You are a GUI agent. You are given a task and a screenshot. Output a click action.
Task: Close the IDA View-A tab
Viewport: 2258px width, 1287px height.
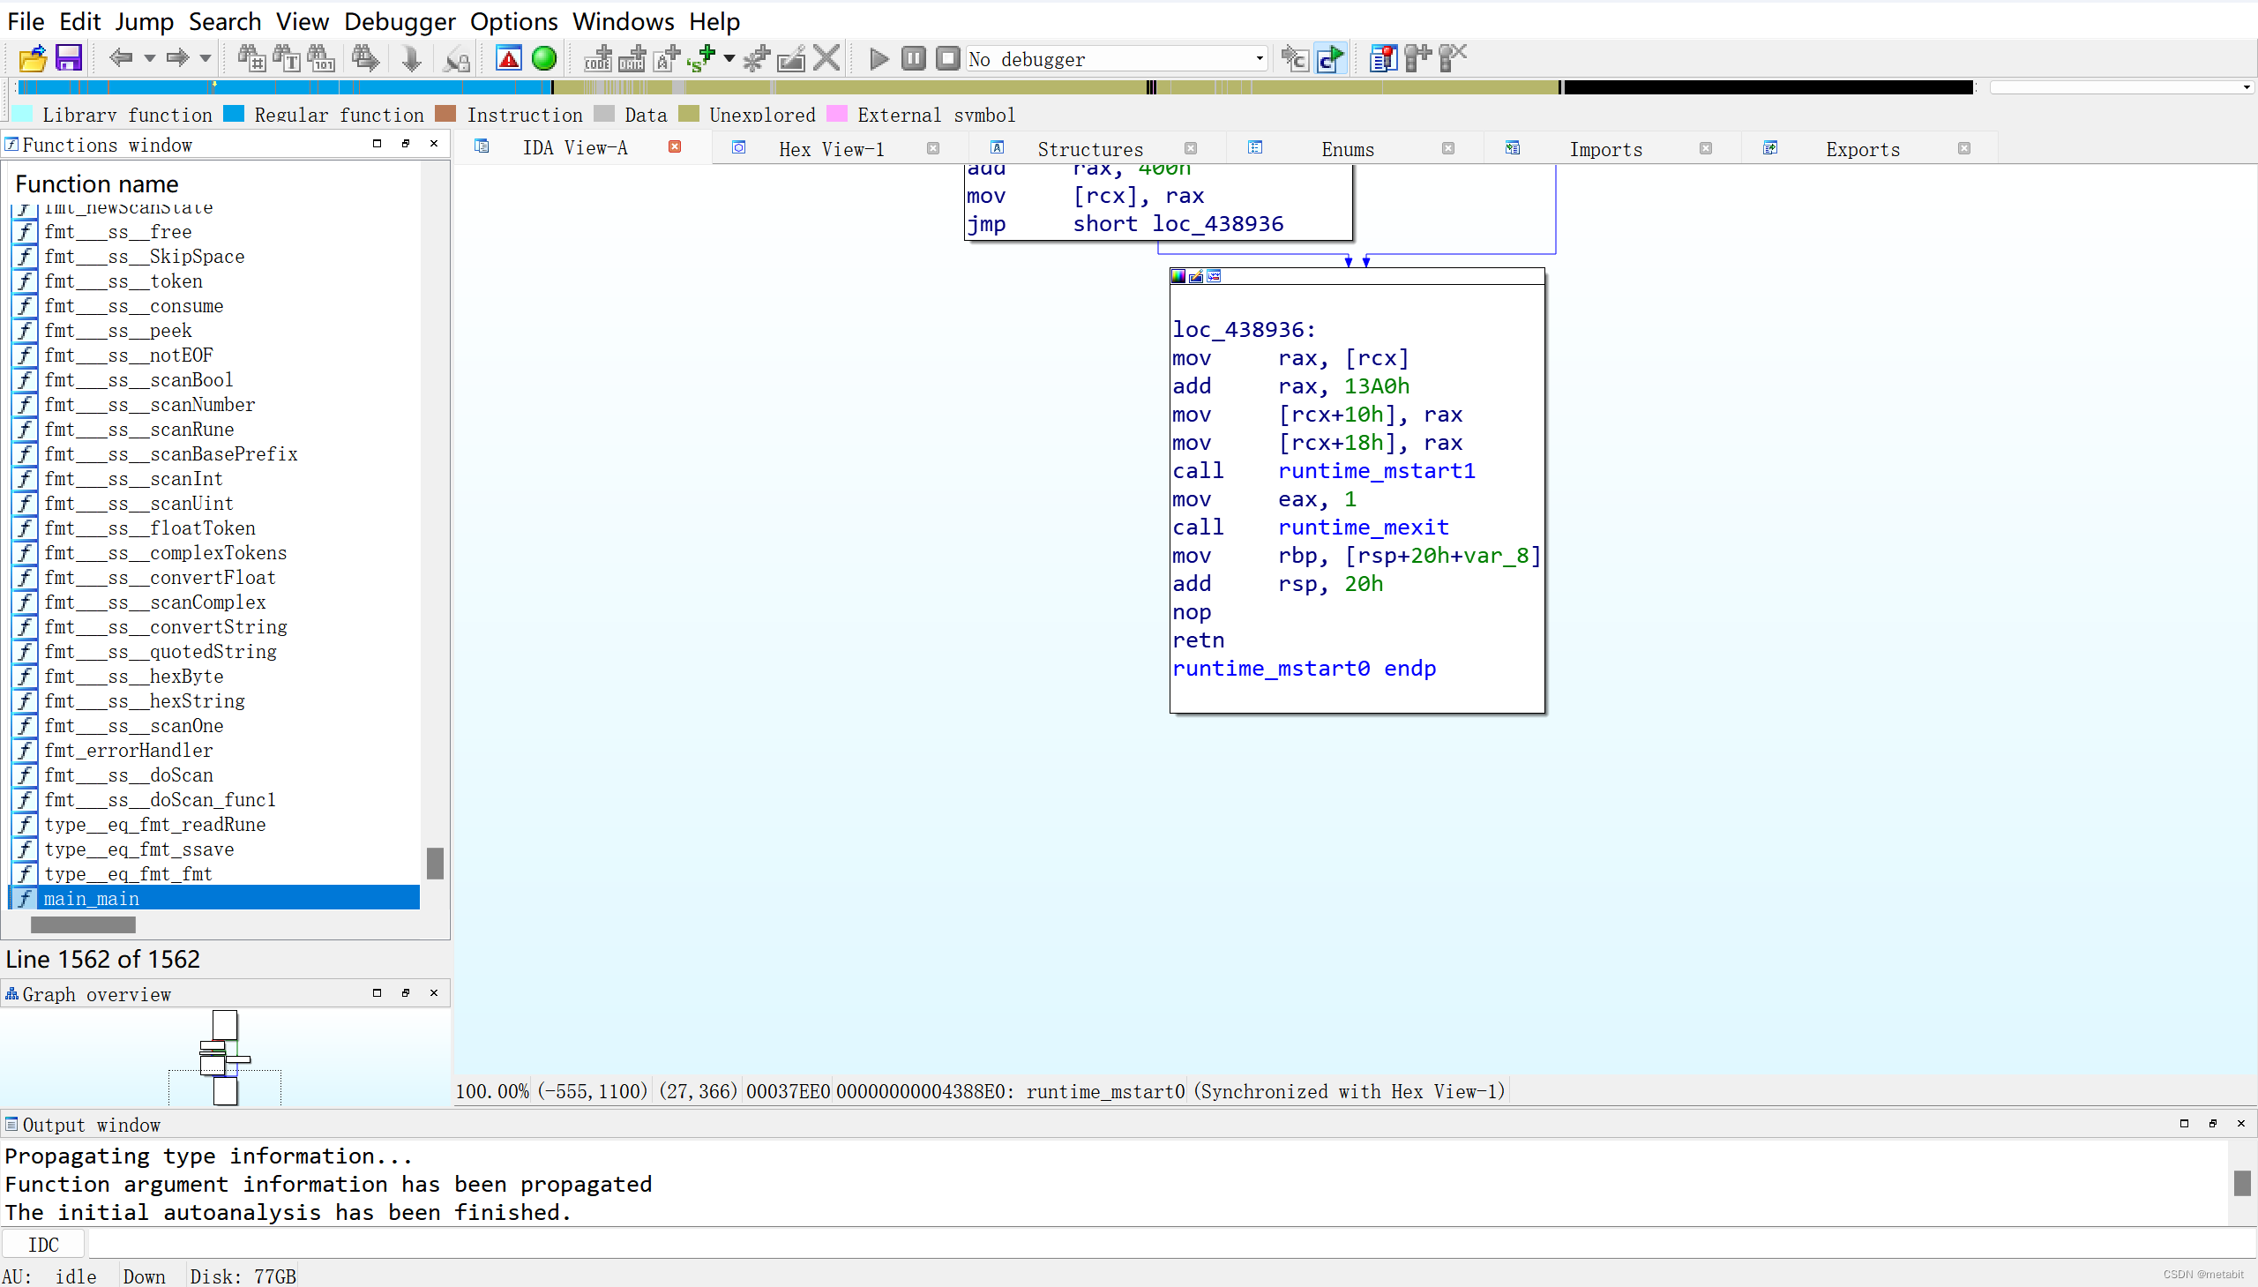pos(674,147)
